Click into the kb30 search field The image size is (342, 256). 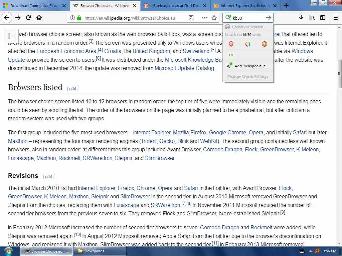tap(247, 18)
